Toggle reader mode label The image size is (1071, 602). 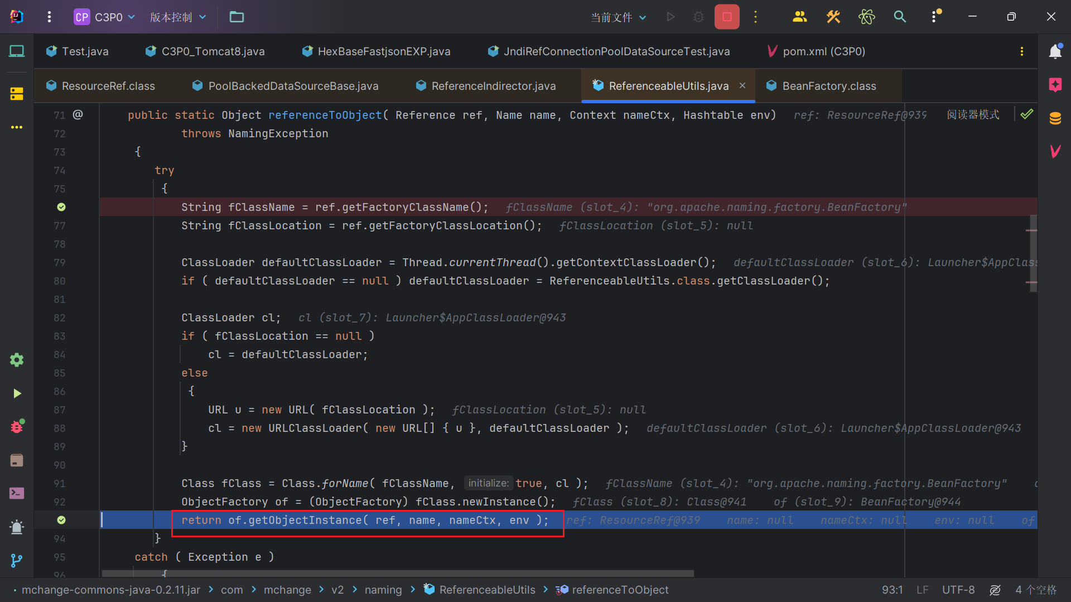coord(973,114)
